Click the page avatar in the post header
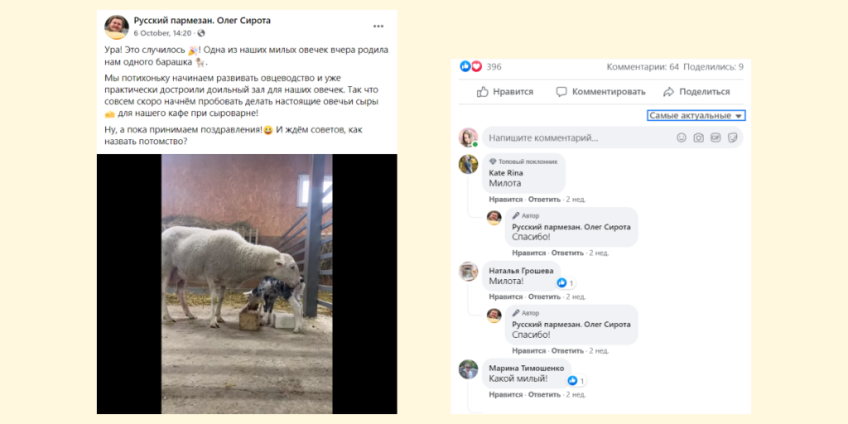The image size is (848, 424). (116, 26)
